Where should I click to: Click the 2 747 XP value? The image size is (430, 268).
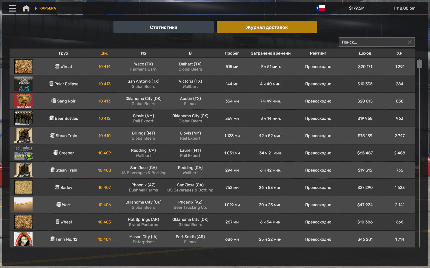pyautogui.click(x=400, y=135)
